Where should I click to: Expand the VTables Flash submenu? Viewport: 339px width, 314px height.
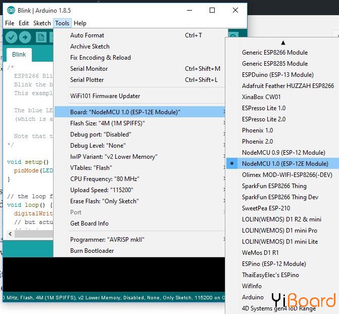tap(139, 168)
